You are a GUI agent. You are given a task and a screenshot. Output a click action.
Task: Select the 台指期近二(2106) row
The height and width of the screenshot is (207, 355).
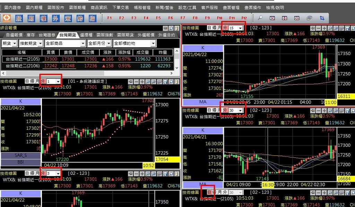88,66
